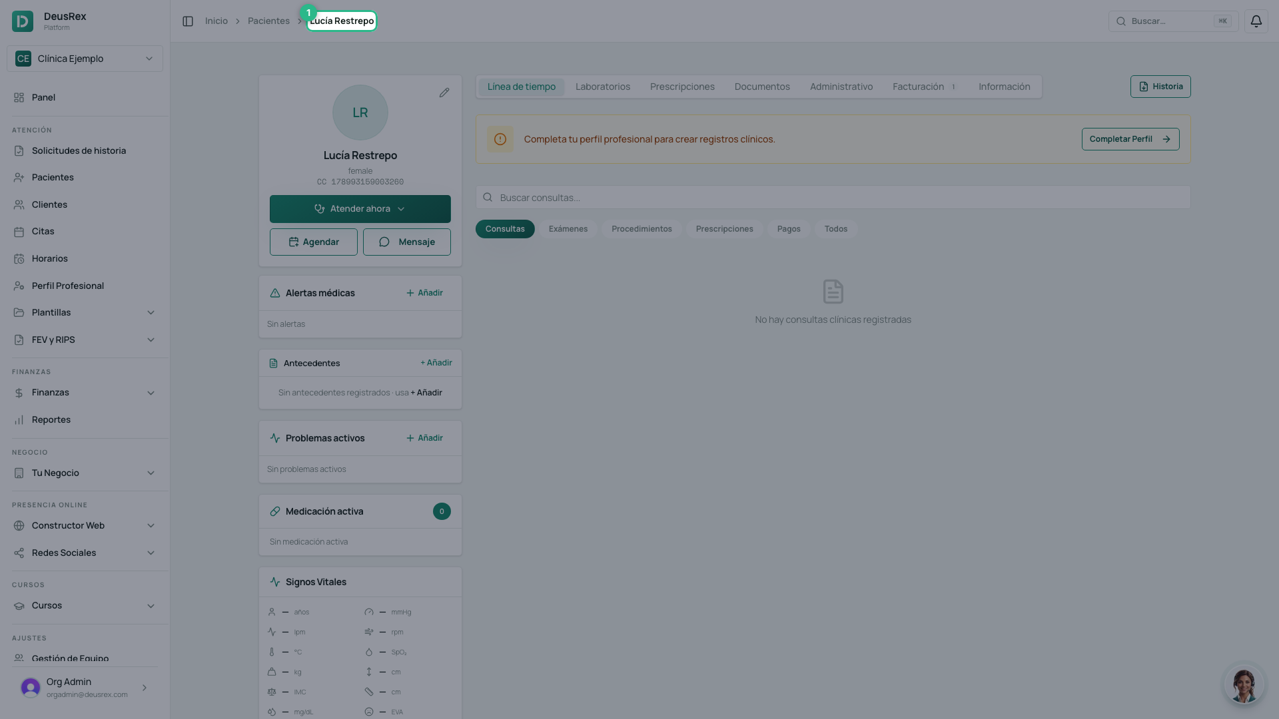Click the pencil edit patient icon
Image resolution: width=1279 pixels, height=719 pixels.
coord(444,93)
